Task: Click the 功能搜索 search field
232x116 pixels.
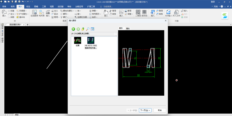Action: pos(108,6)
